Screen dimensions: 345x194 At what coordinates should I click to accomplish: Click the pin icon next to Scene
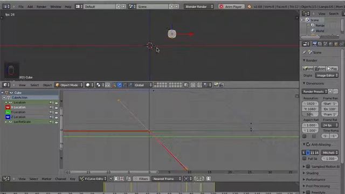pyautogui.click(x=304, y=52)
